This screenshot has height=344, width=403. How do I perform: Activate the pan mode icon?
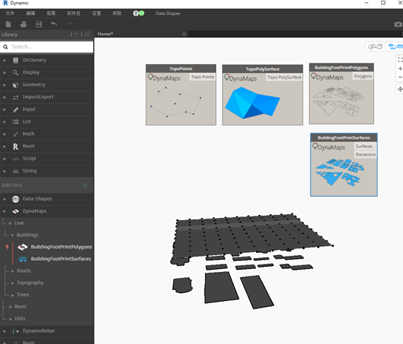click(400, 90)
